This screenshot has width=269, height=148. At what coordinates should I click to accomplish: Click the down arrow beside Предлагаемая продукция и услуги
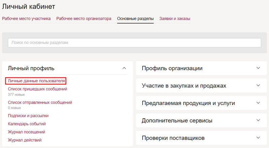click(x=258, y=103)
